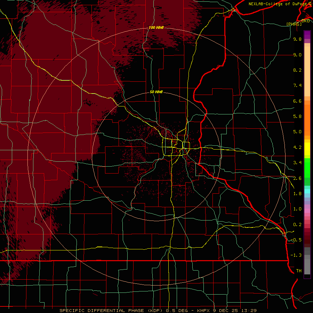
Task: Click the 6.6 value on the scale
Action: click(x=297, y=101)
